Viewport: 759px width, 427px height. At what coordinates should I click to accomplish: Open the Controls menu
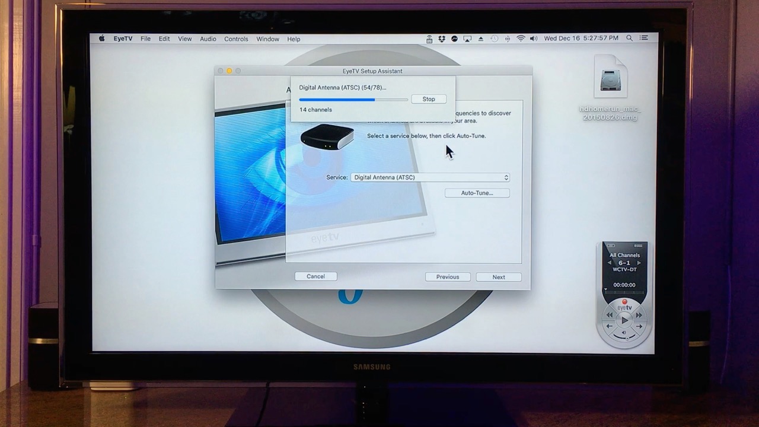pos(236,39)
